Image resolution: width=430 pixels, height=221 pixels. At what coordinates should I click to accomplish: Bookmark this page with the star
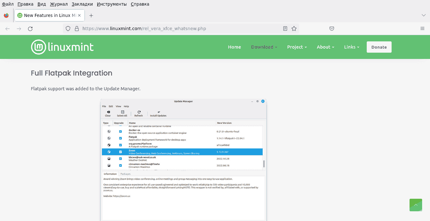click(x=294, y=29)
